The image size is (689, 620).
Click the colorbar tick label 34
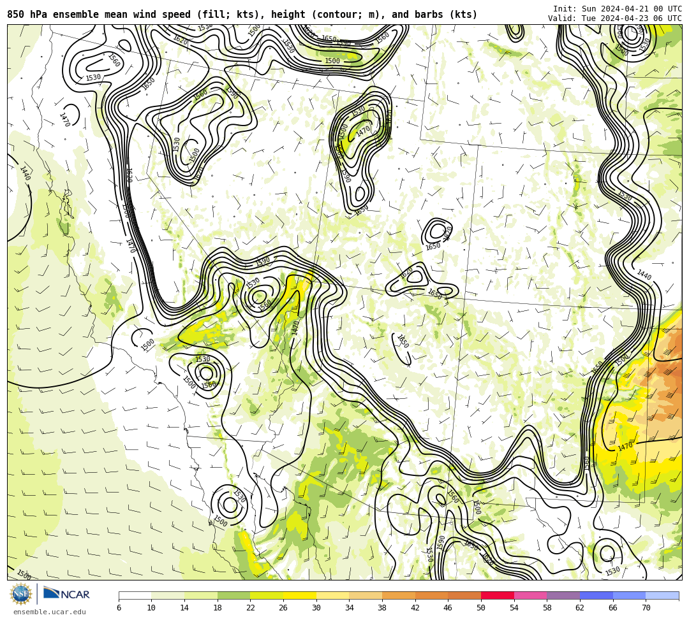point(349,608)
